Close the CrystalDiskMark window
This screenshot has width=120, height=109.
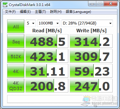111,4
